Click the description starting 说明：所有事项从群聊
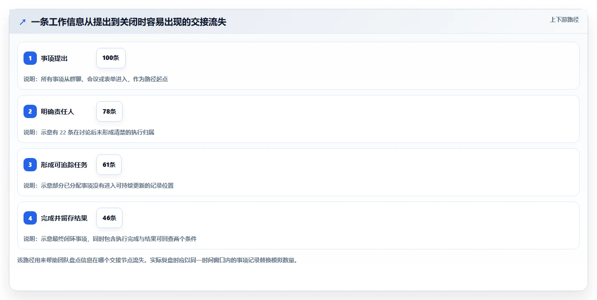Viewport: 597px width, 300px height. (95, 79)
